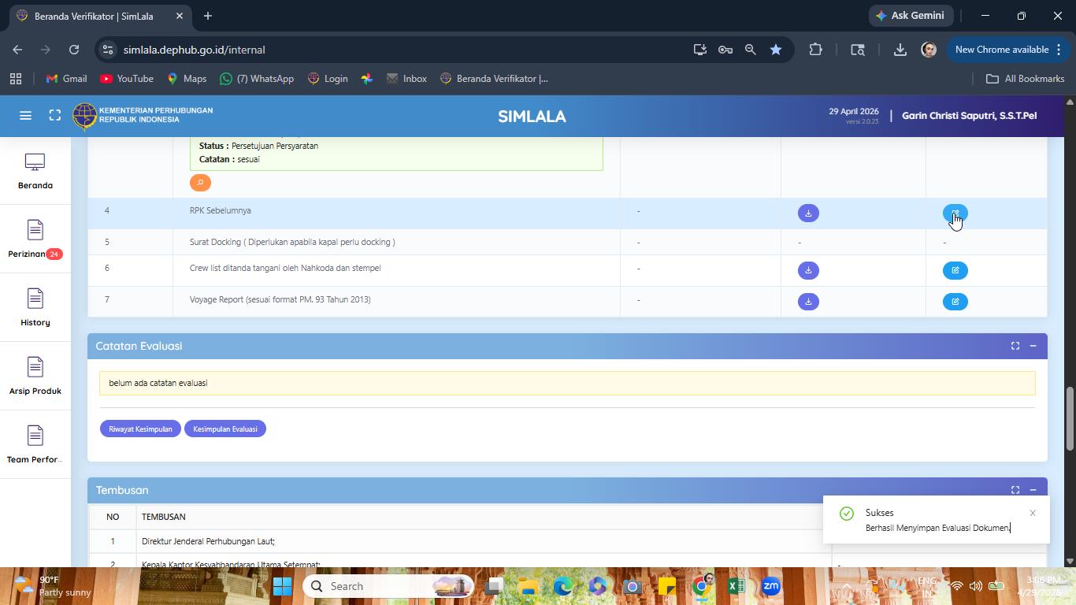The height and width of the screenshot is (605, 1076).
Task: Collapse the Catatan Evaluasi panel
Action: pos(1033,346)
